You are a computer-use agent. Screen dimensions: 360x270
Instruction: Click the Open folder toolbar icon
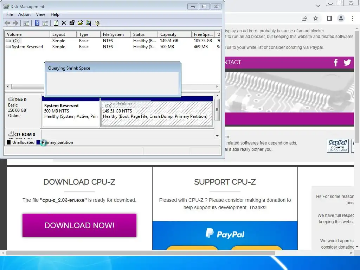click(80, 23)
